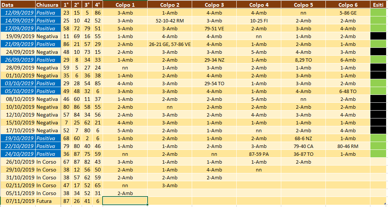
Task: Click the selected empty Colpo 1 cell for 07/11/2019
Action: [125, 201]
